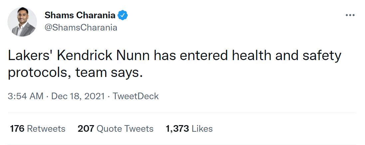Click the number 207 beside Quote Tweets
This screenshot has width=365, height=145.
[86, 128]
